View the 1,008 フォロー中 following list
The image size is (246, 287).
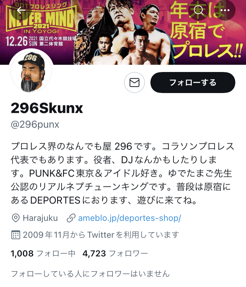tap(43, 254)
